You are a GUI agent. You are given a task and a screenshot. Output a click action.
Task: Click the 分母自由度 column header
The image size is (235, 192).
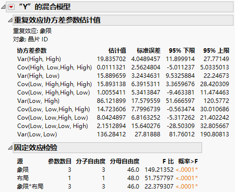click(x=125, y=161)
